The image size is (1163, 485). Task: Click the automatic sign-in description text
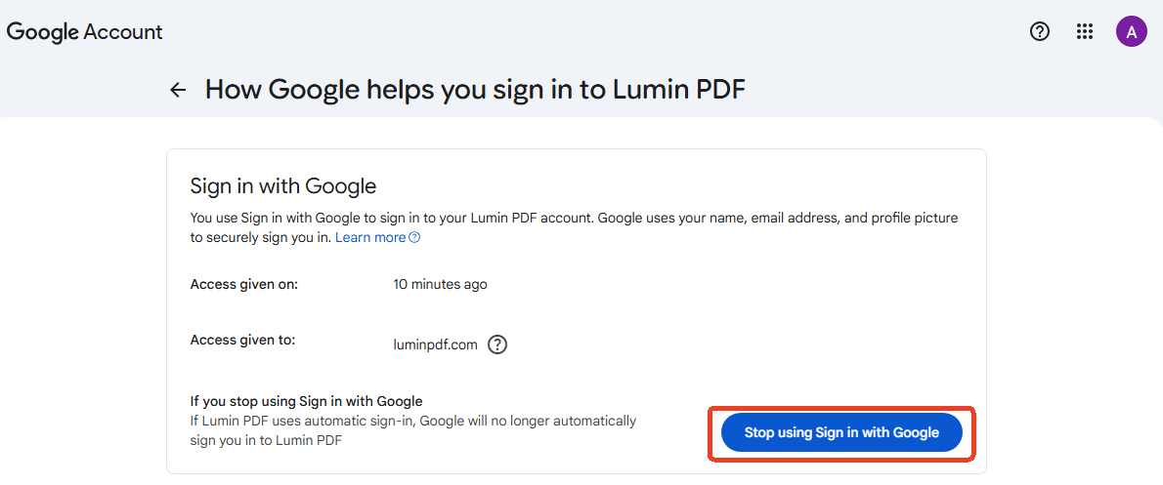[x=413, y=430]
